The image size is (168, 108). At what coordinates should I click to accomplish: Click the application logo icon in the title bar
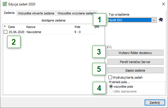(x=5, y=4)
